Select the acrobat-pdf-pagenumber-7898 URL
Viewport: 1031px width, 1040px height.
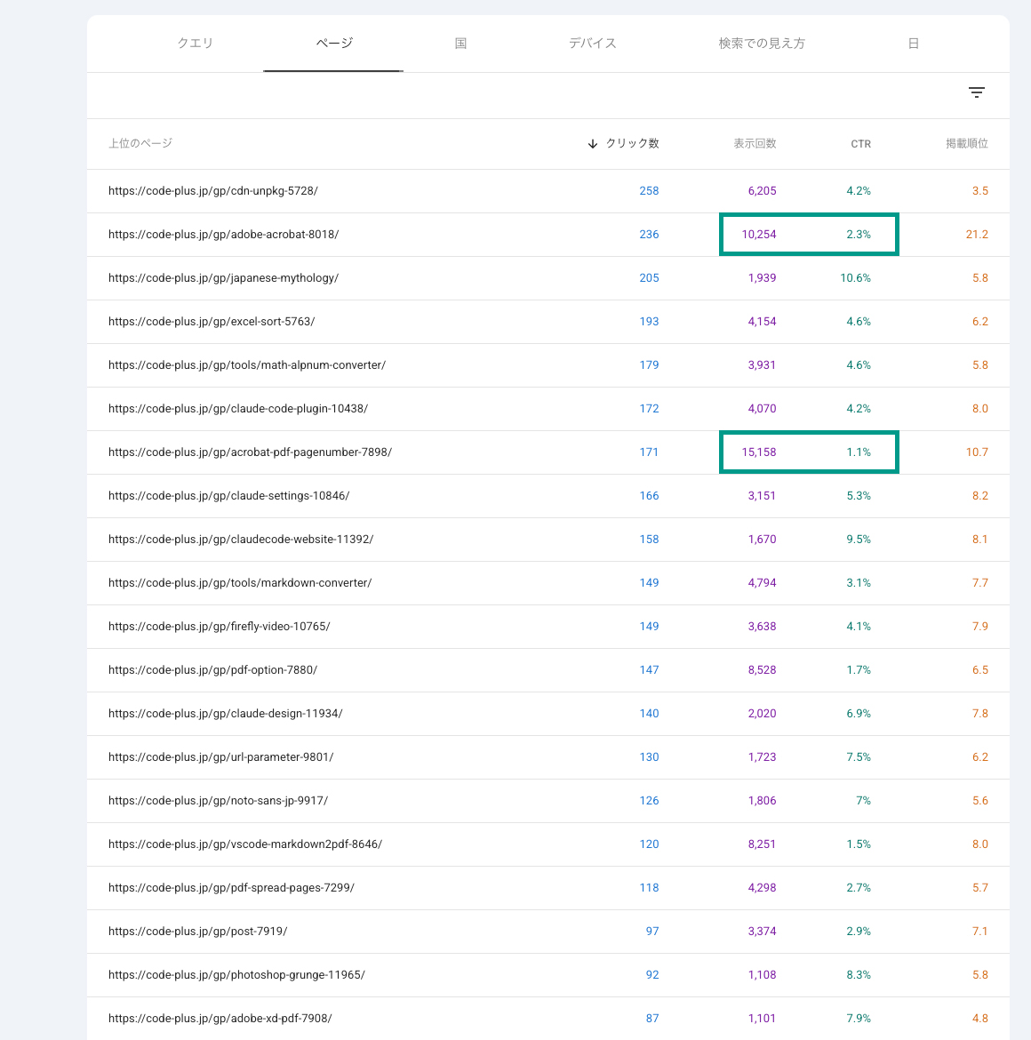point(250,452)
